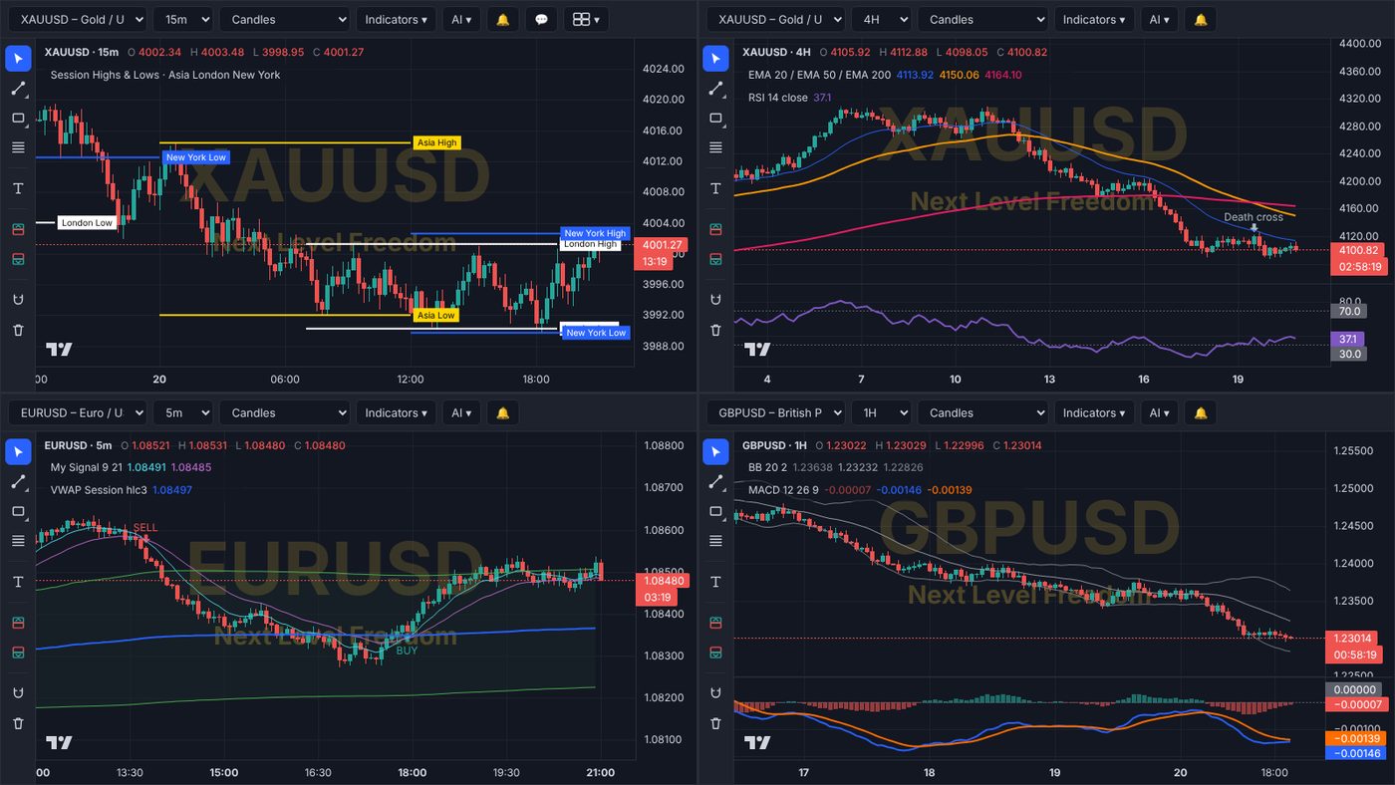1395x785 pixels.
Task: Choose the rectangle tool in GBPUSD chart
Action: pos(715,511)
